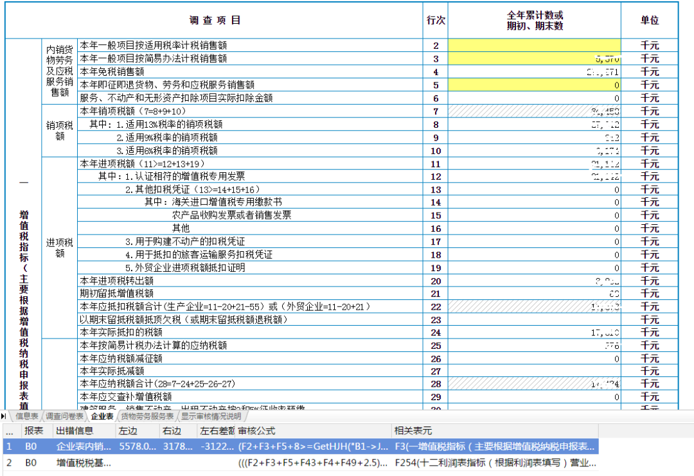
Task: Click the value cell for 本年免税销售额
Action: click(x=533, y=72)
